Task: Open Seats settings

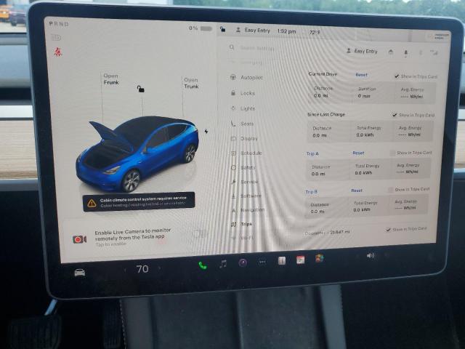Action: coord(243,124)
